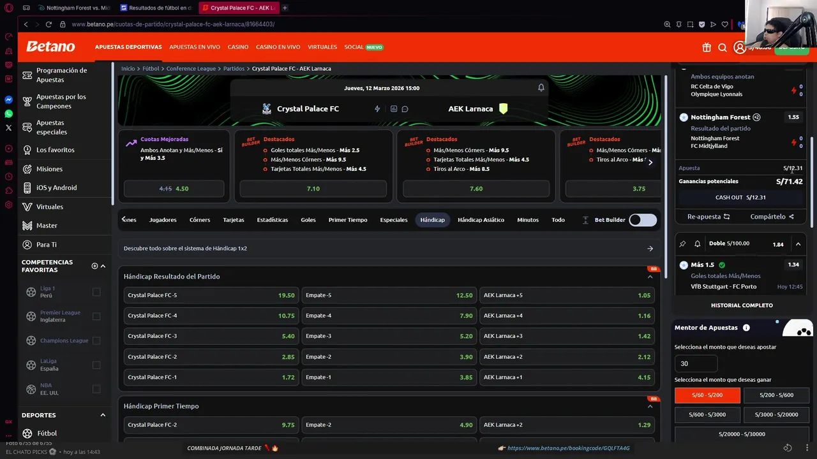The image size is (817, 459).
Task: Click the lightning bolt icon in match header
Action: [377, 109]
